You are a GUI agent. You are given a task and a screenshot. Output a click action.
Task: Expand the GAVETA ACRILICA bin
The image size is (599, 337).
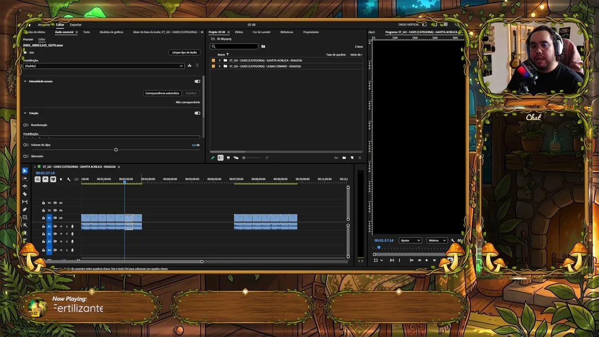tap(219, 60)
